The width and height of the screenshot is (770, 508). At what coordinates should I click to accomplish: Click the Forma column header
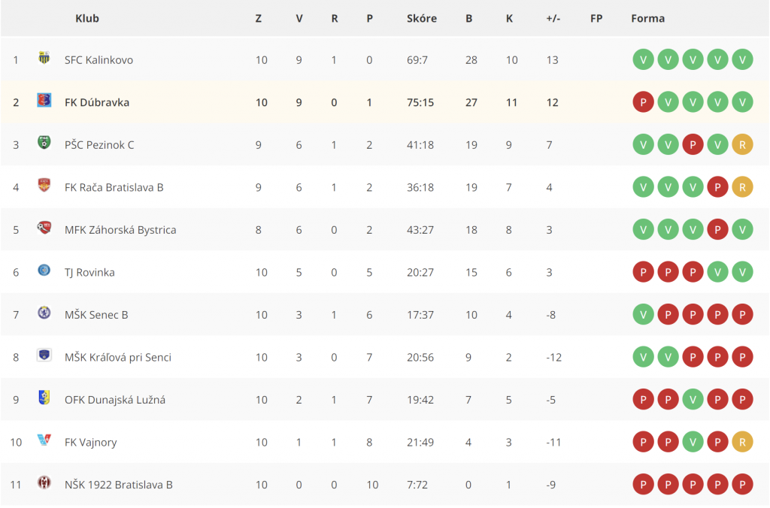pyautogui.click(x=647, y=19)
